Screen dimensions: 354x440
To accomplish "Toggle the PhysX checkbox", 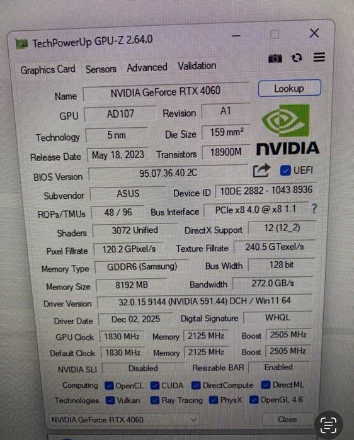I will point(214,400).
